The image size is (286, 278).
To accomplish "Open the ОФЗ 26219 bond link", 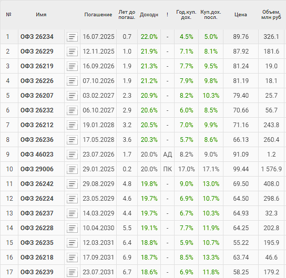I will coord(37,66).
